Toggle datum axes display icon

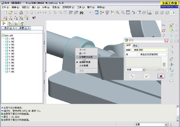(11, 18)
